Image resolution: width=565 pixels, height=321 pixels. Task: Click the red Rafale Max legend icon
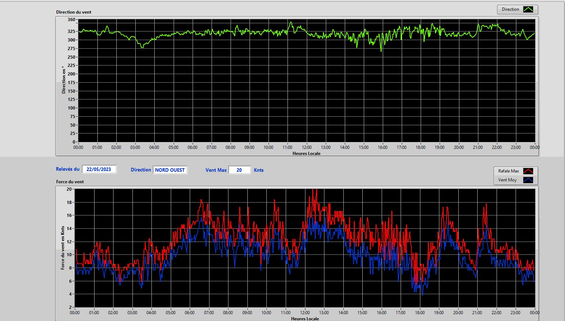pos(528,171)
